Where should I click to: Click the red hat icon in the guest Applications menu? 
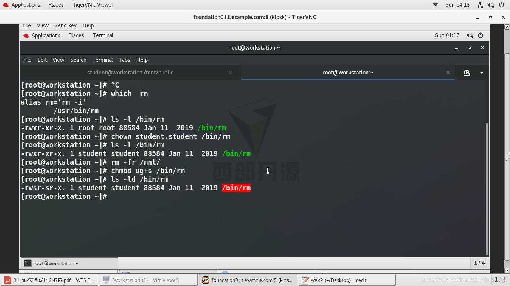coord(26,35)
